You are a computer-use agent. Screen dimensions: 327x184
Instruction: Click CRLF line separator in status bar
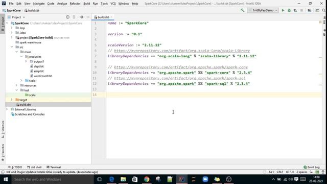point(279,172)
